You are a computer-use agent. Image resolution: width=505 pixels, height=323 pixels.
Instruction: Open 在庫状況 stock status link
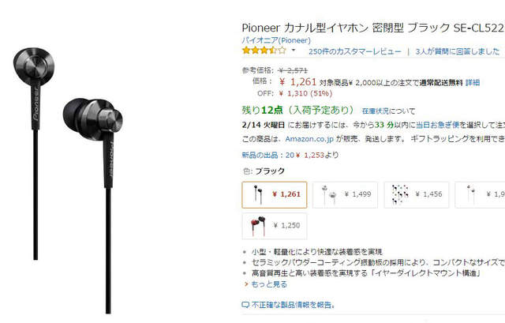(x=376, y=111)
